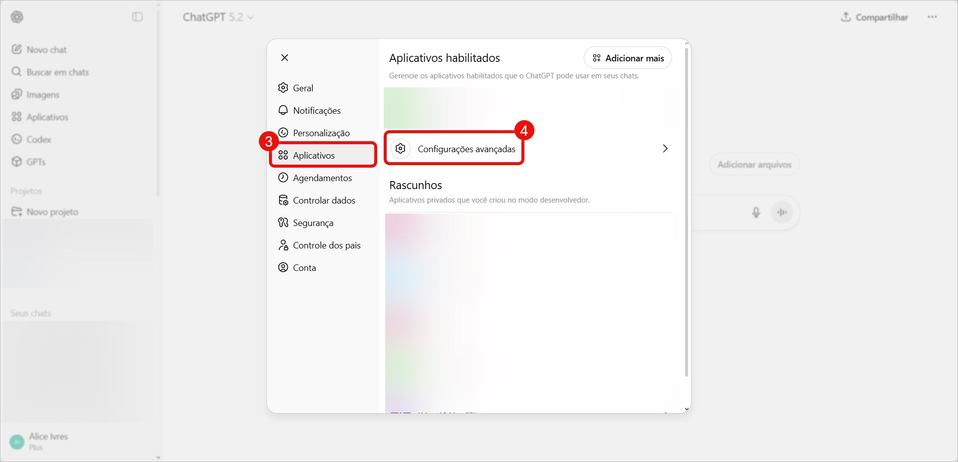Select the Personalização settings section
Screen dimensions: 958x462
pos(321,133)
